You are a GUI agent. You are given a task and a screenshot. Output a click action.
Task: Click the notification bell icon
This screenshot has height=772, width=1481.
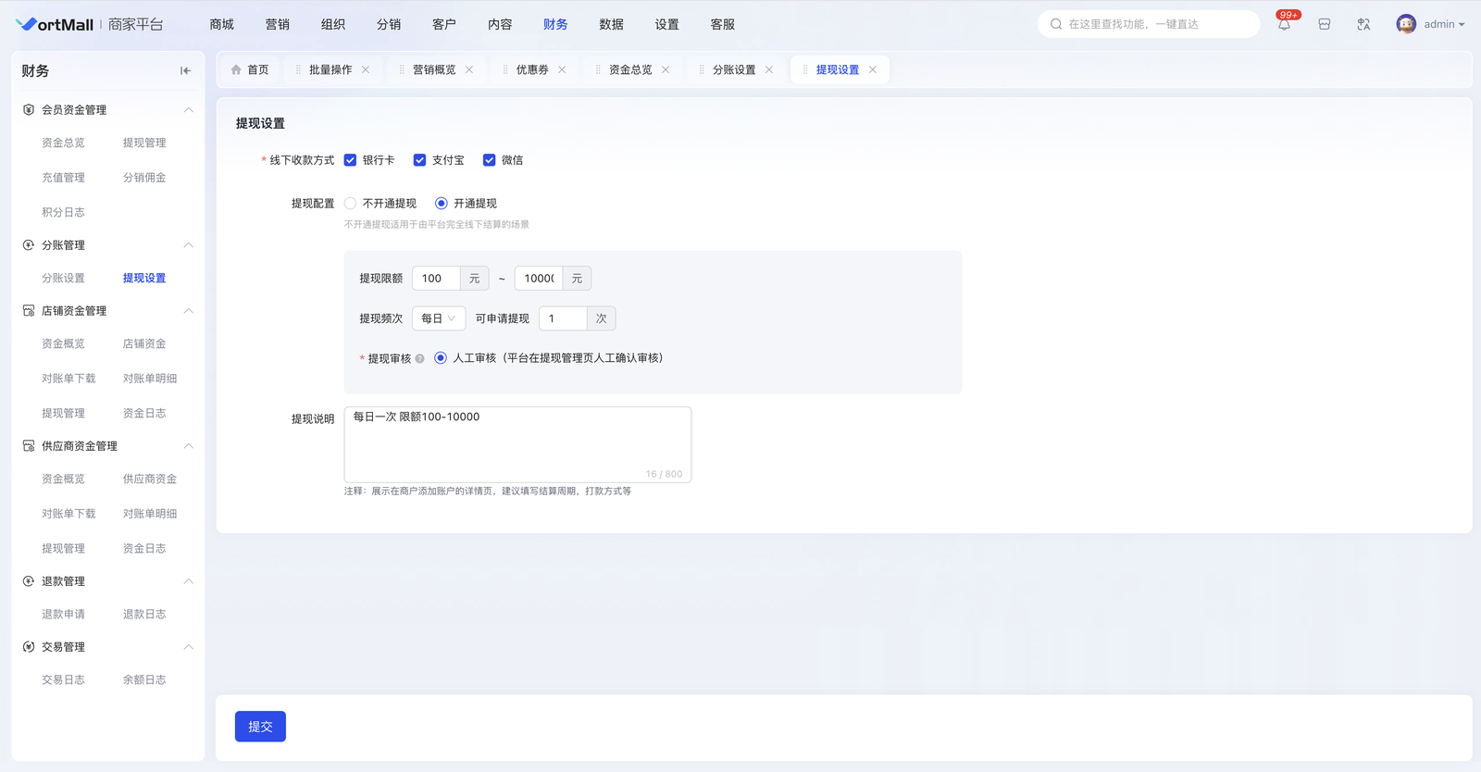pos(1284,25)
